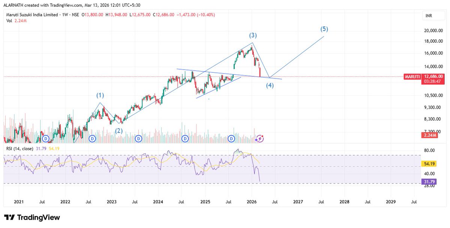
Task: Click the dividend D marker in 2022
Action: point(92,139)
